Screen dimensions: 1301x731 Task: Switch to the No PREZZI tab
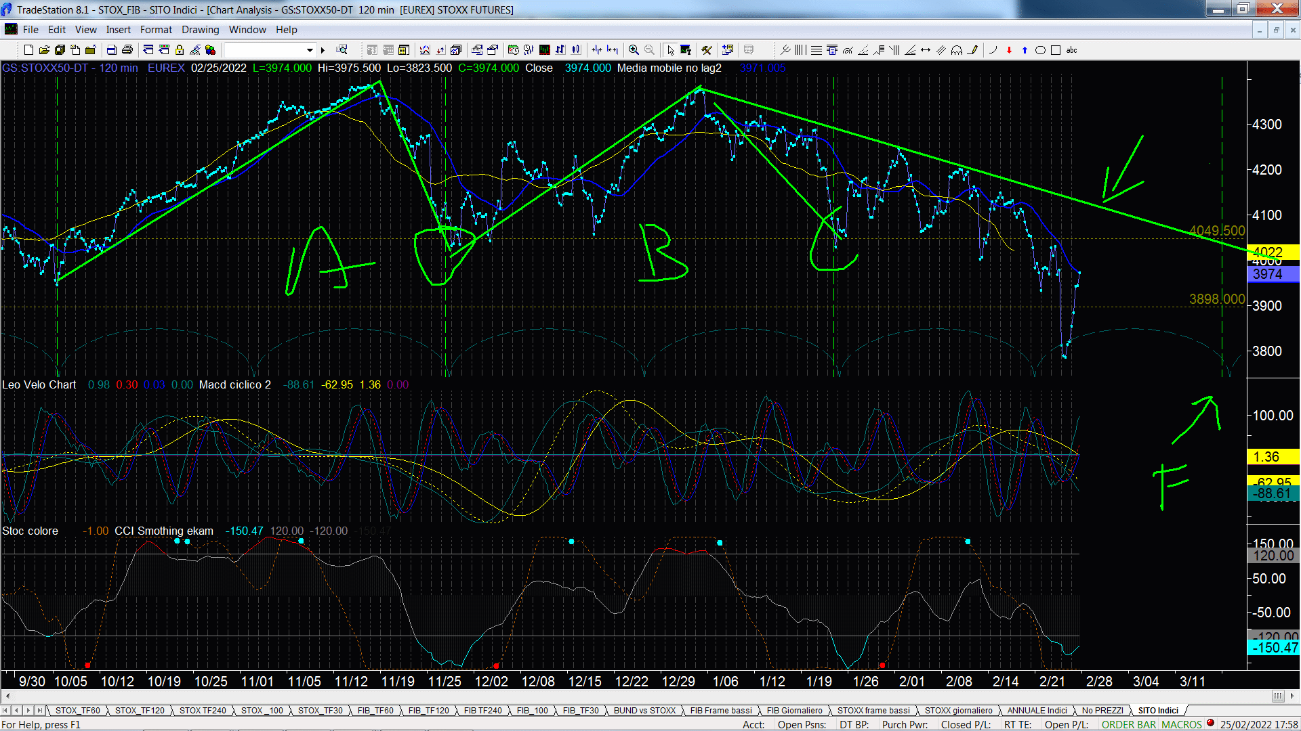(x=1102, y=710)
